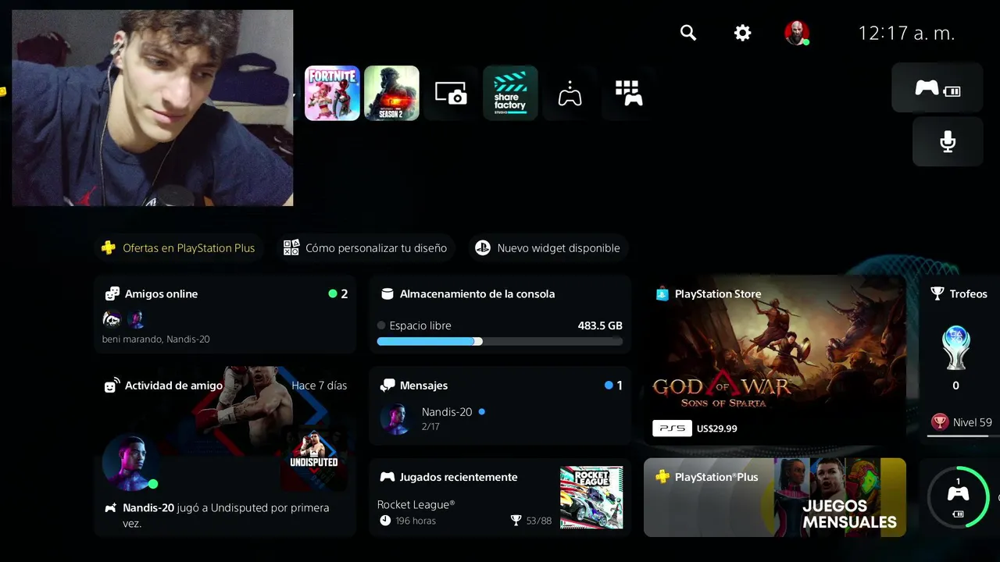
Task: Open the controller battery ring widget
Action: 958,498
